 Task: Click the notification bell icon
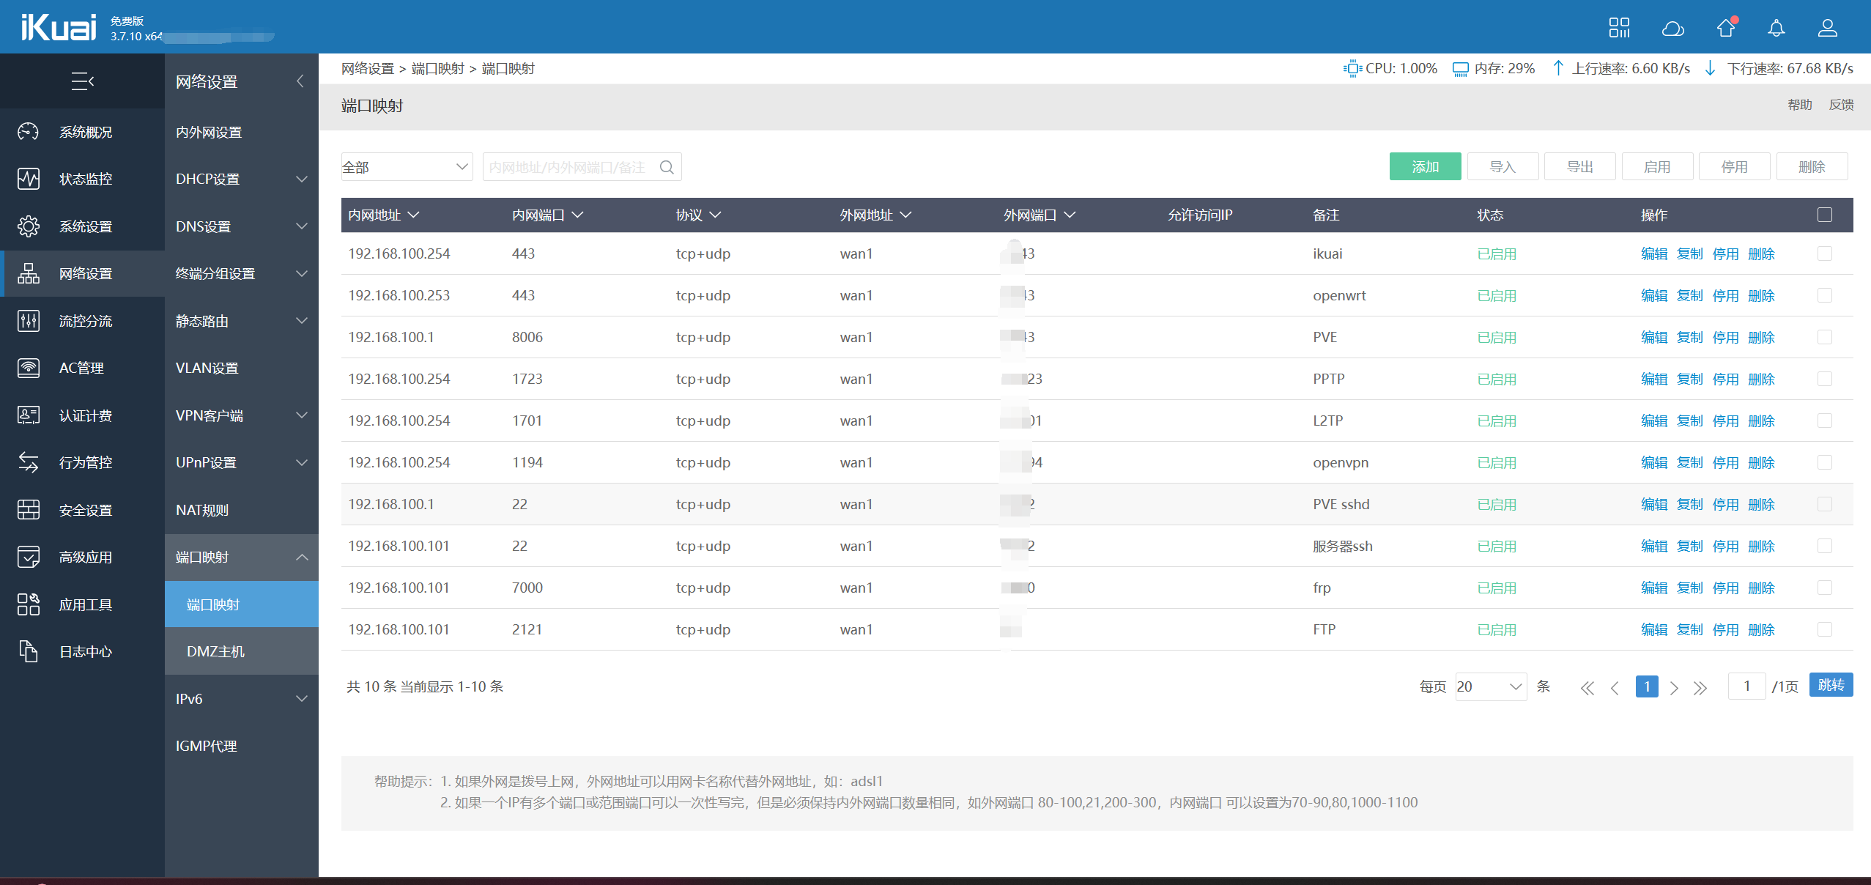1776,28
